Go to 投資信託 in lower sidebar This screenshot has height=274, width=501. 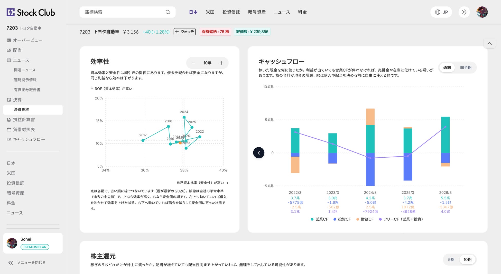[15, 183]
